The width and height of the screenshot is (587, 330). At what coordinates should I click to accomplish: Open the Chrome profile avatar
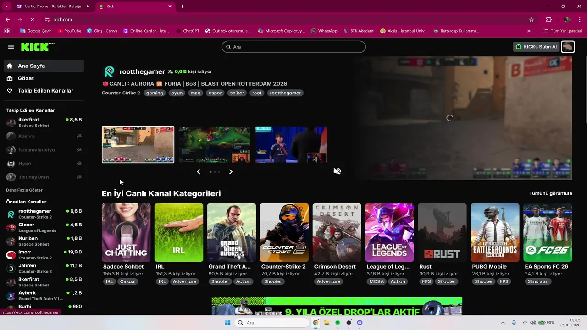567,20
